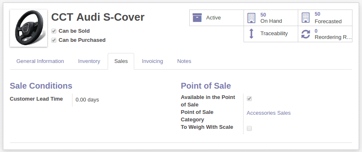This screenshot has height=152, width=362.
Task: Toggle the Can be Sold checkbox
Action: click(x=54, y=31)
